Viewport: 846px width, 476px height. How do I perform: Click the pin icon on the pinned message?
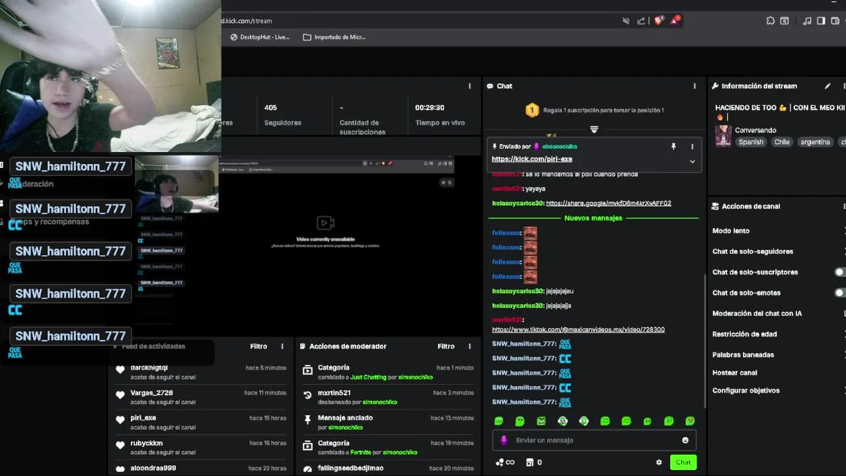pyautogui.click(x=673, y=147)
